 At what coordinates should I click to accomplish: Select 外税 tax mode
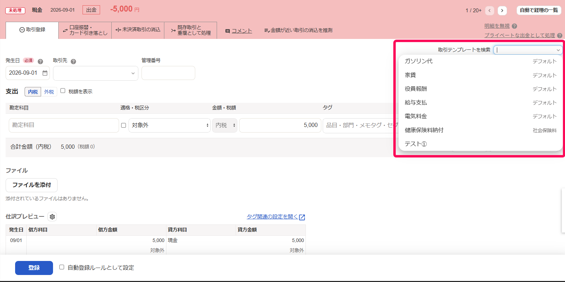tap(49, 92)
